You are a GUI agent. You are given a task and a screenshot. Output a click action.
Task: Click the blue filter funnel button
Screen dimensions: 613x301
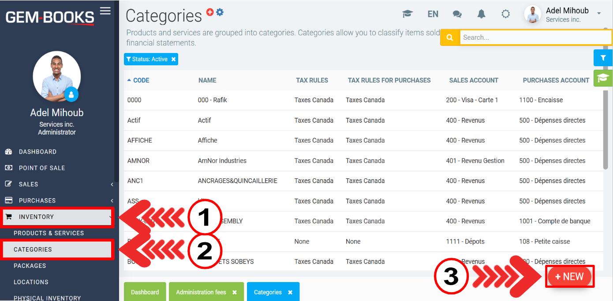[x=603, y=57]
